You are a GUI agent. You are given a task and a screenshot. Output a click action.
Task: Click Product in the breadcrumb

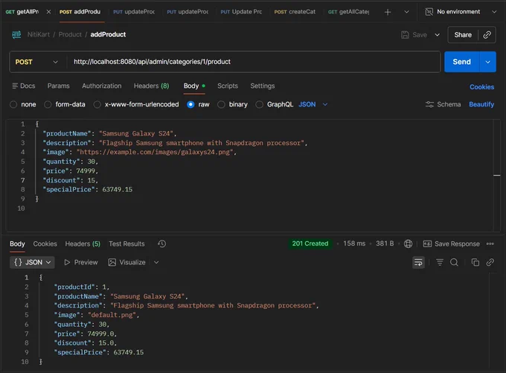pos(70,34)
